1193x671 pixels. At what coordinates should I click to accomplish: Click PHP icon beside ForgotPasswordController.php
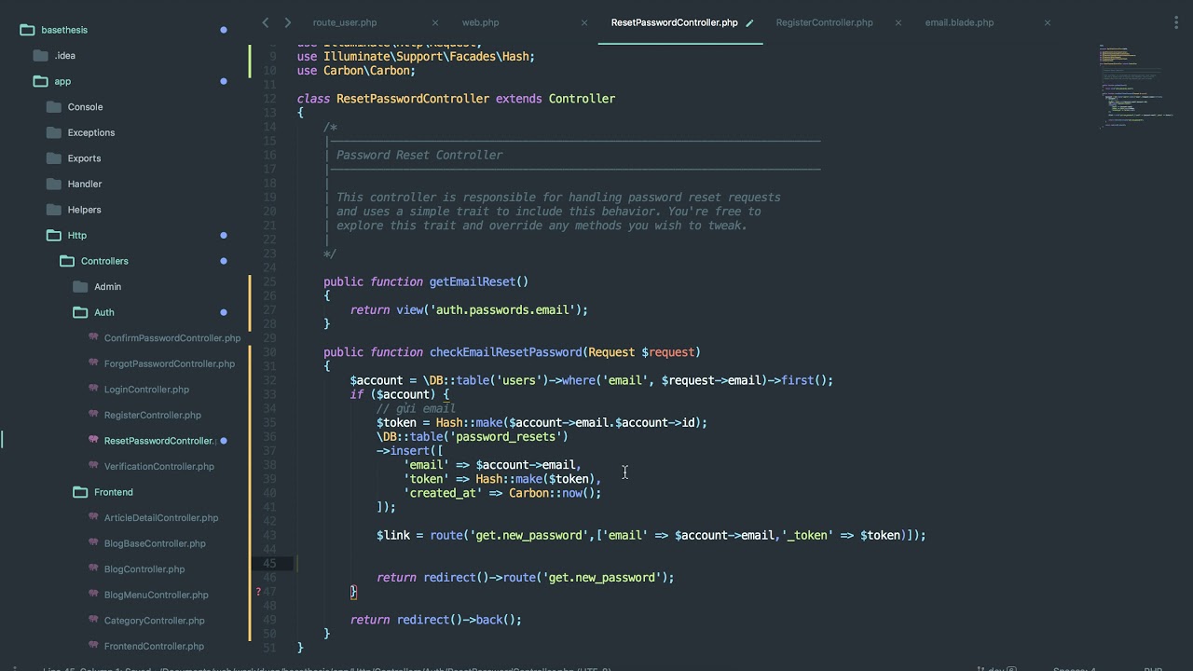click(x=93, y=363)
